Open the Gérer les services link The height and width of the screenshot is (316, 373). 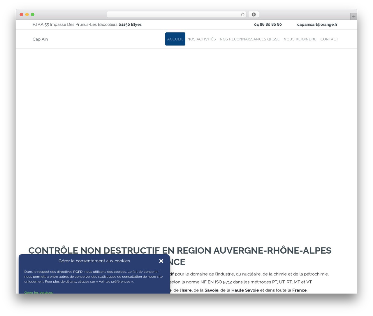(x=38, y=292)
